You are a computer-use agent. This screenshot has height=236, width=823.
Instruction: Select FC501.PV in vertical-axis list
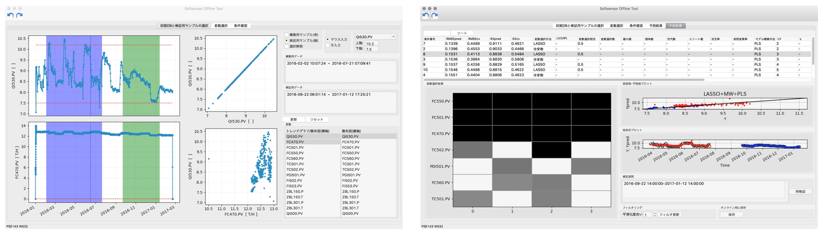click(369, 147)
